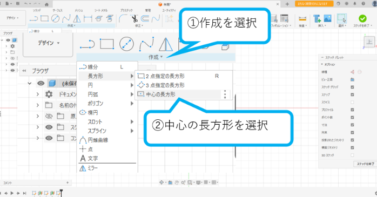Image resolution: width=377 pixels, height=197 pixels.
Task: Collapse the オプション section triangle
Action: pyautogui.click(x=322, y=64)
